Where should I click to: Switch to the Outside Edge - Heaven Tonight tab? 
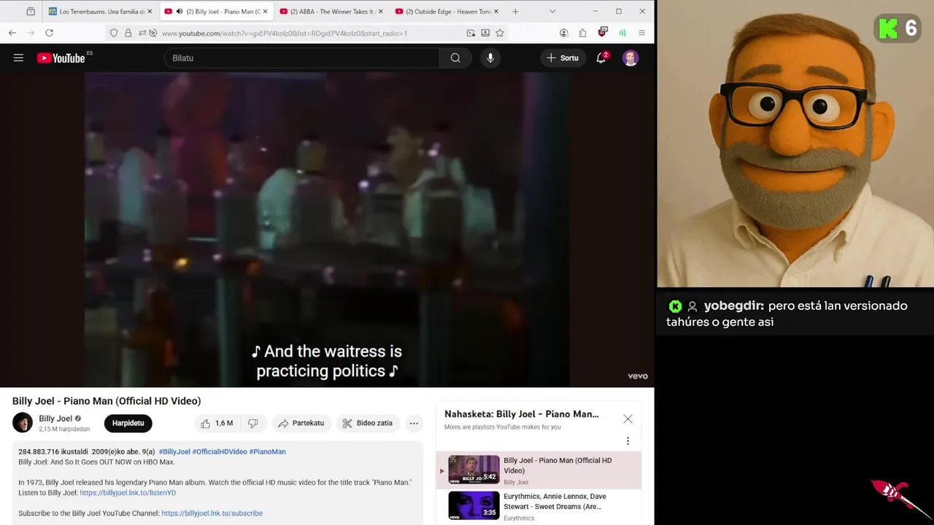pos(448,12)
